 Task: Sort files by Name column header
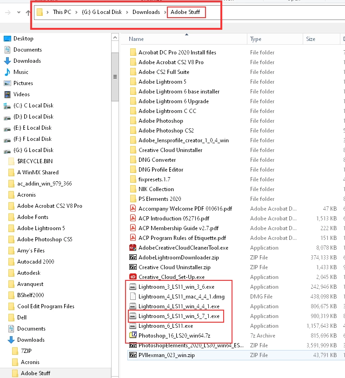[x=136, y=39]
